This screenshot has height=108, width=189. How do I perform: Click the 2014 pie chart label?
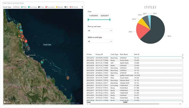point(130,32)
